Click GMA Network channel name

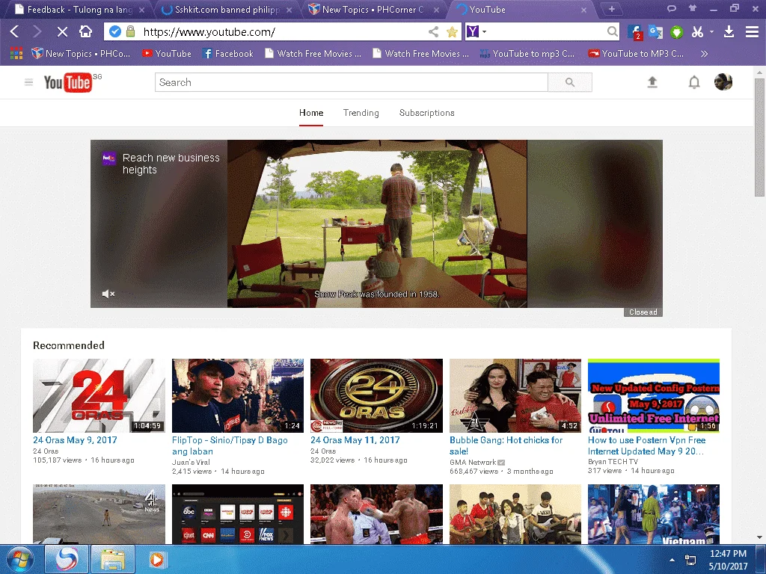[x=473, y=462]
